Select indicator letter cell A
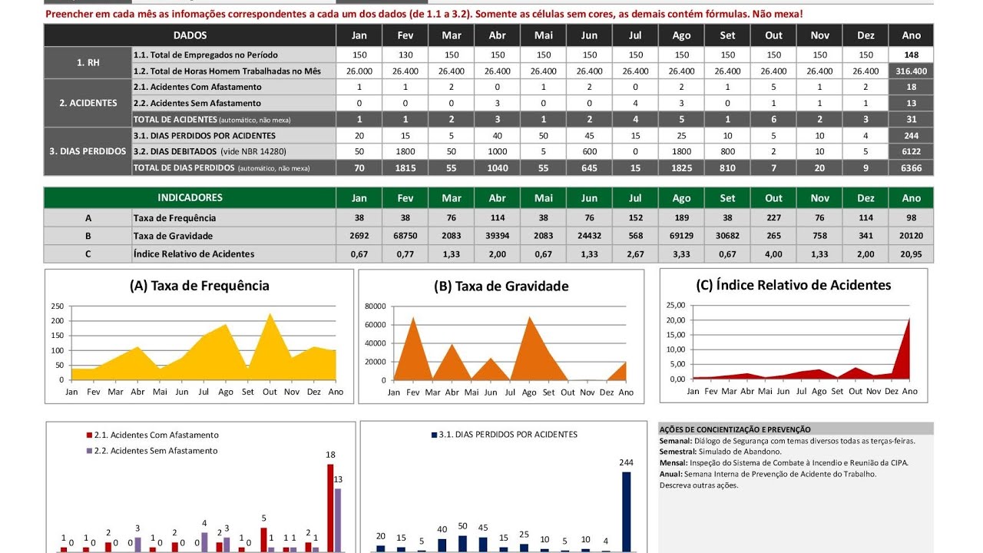 [x=88, y=218]
